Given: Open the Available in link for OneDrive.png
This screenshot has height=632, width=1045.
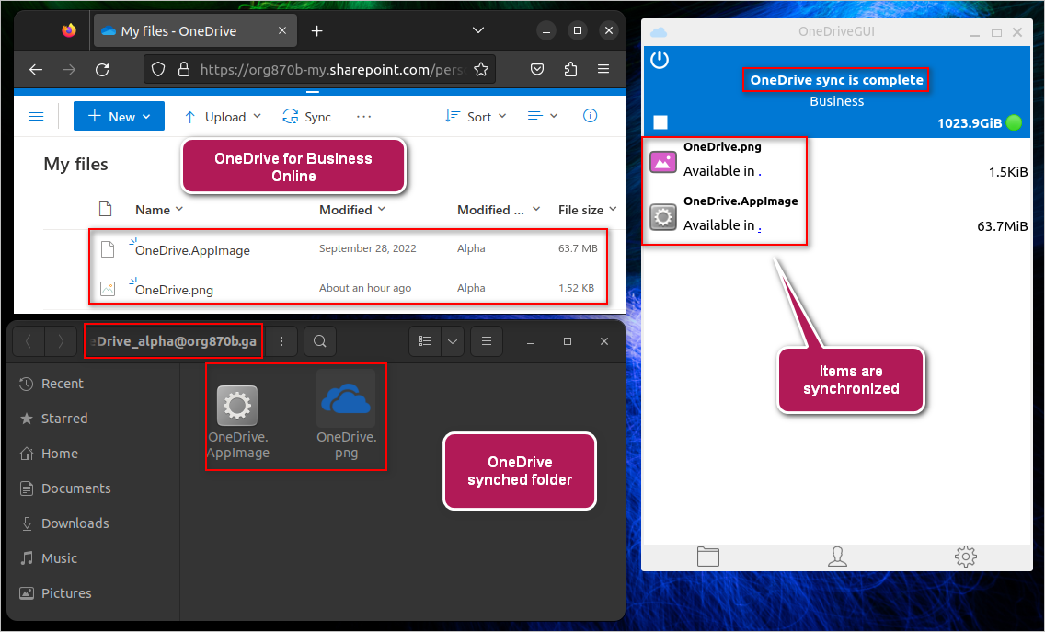Looking at the screenshot, I should pos(760,173).
